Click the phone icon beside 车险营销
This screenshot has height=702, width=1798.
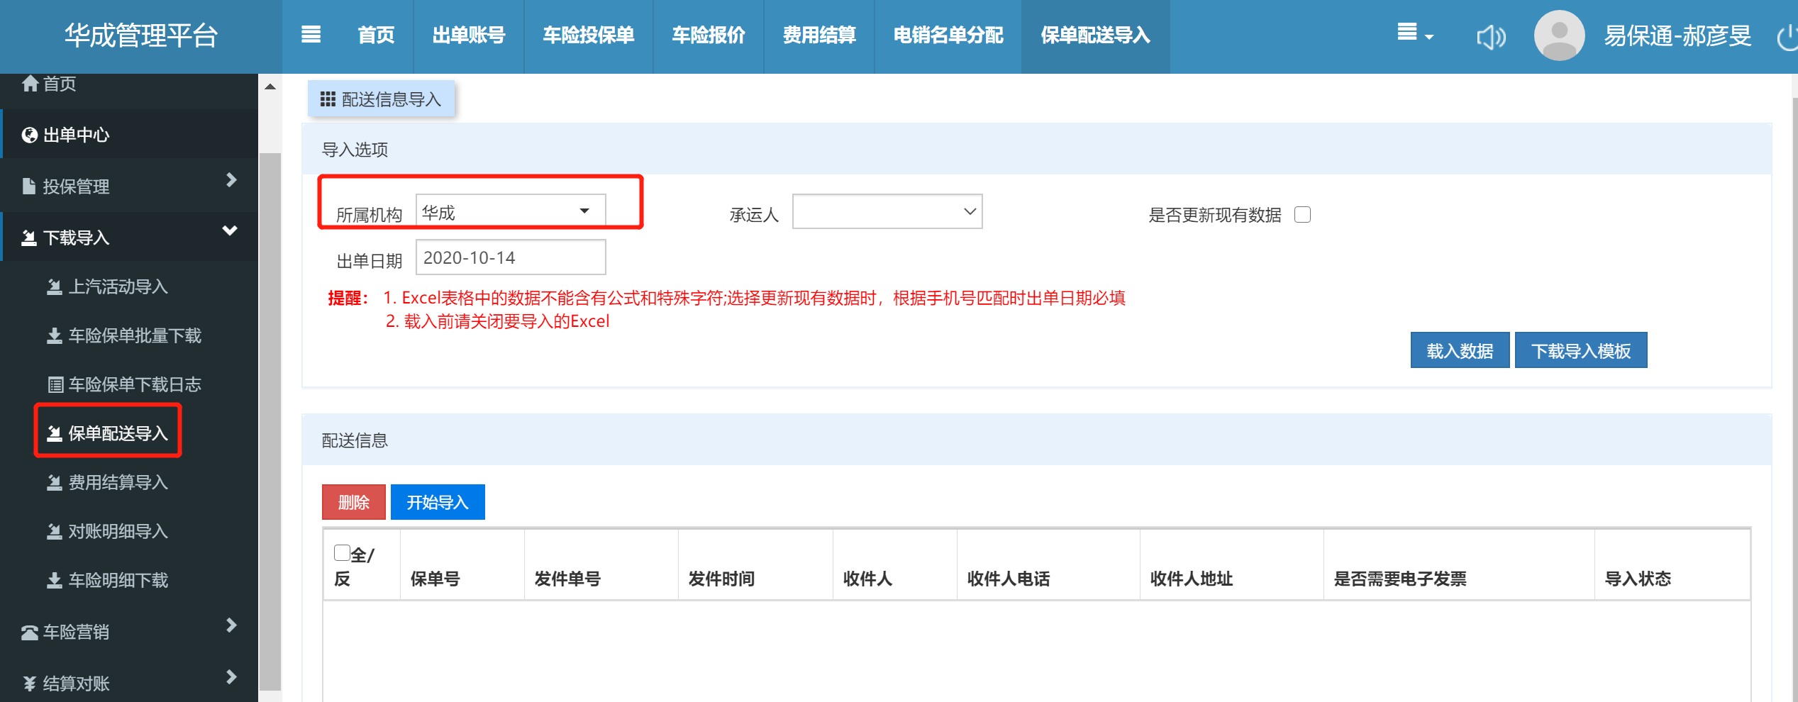[x=30, y=632]
